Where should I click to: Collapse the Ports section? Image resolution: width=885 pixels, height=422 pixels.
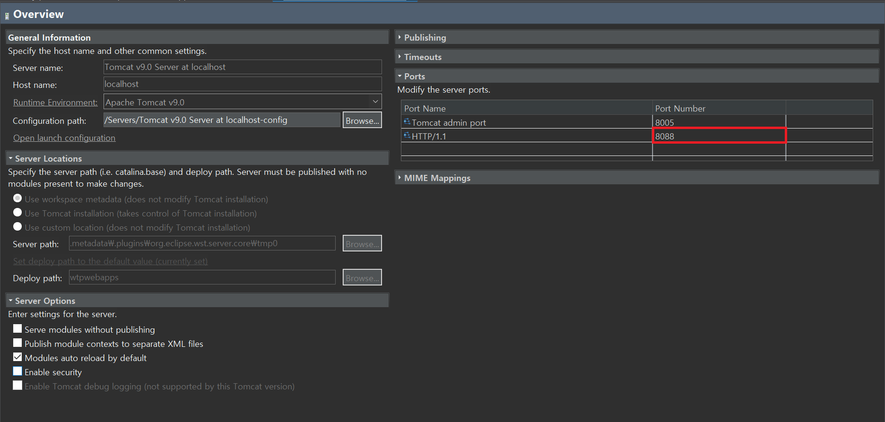tap(399, 76)
